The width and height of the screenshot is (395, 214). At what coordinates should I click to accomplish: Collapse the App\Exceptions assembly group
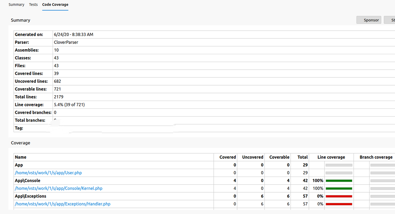(x=30, y=196)
